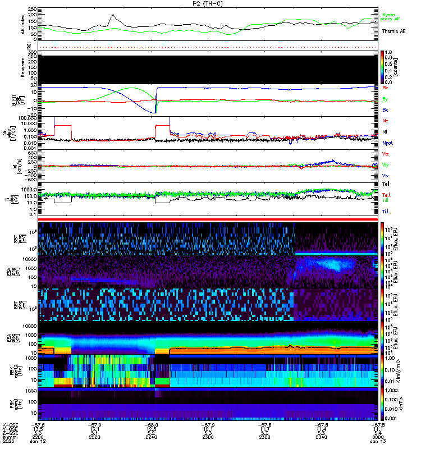Screen dimensions: 421x449
Task: Click the 2320 time tick label
Action: pyautogui.click(x=264, y=437)
